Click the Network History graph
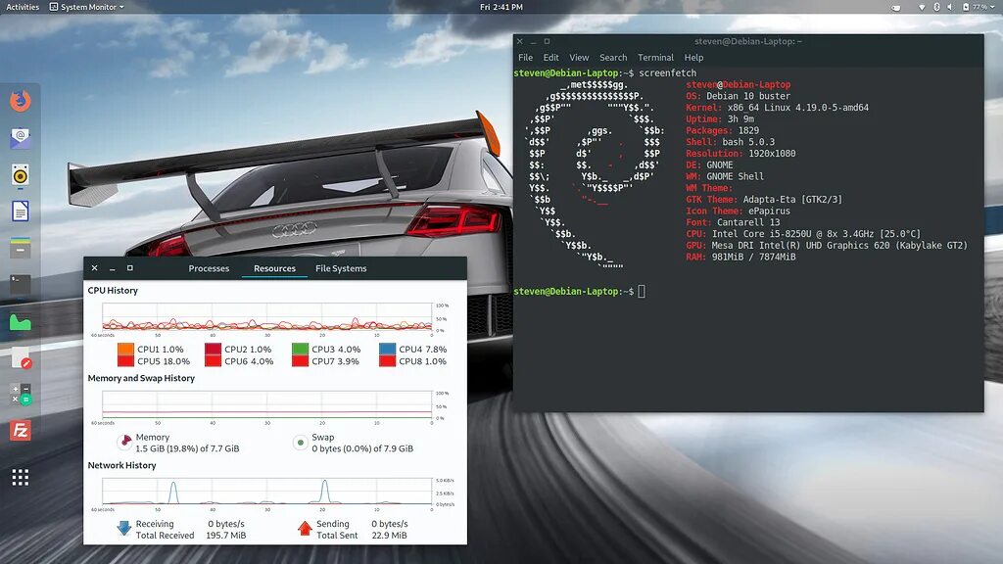Viewport: 1003px width, 564px height. point(267,492)
